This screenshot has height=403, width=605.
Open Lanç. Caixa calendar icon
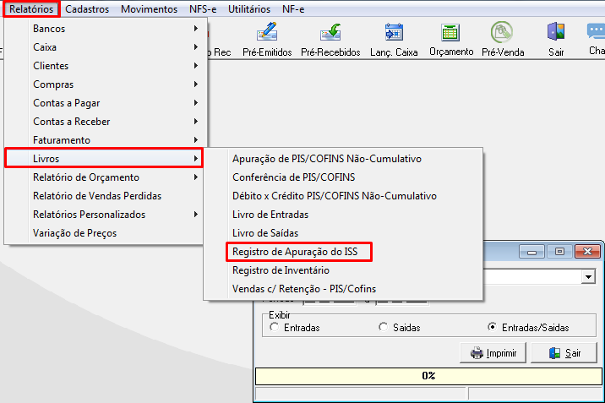(394, 32)
